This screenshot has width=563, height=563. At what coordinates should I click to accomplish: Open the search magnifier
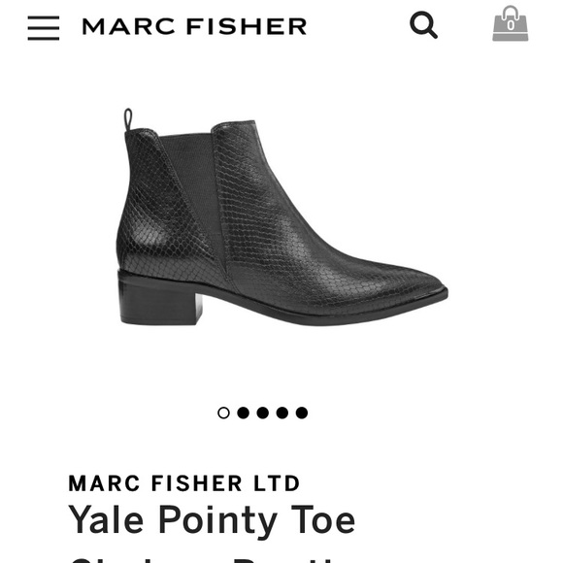coord(423,25)
